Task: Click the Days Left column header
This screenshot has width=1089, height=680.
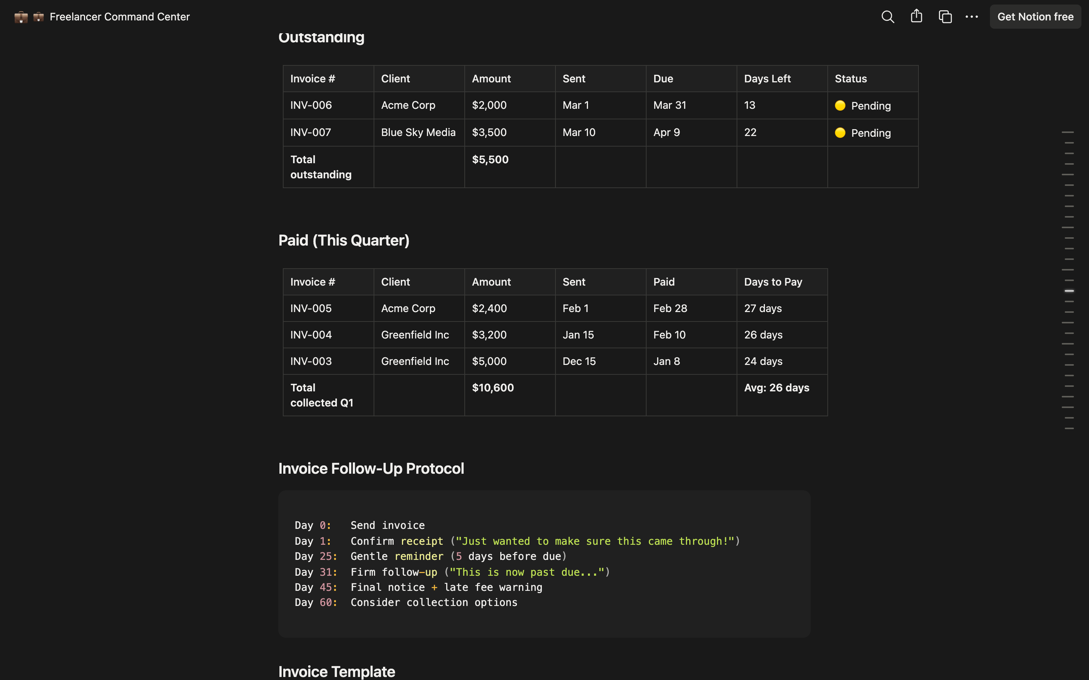Action: tap(782, 79)
